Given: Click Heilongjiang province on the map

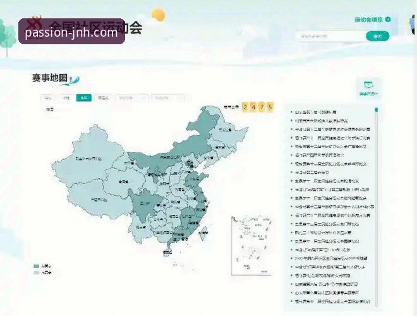Looking at the screenshot, I should [226, 130].
